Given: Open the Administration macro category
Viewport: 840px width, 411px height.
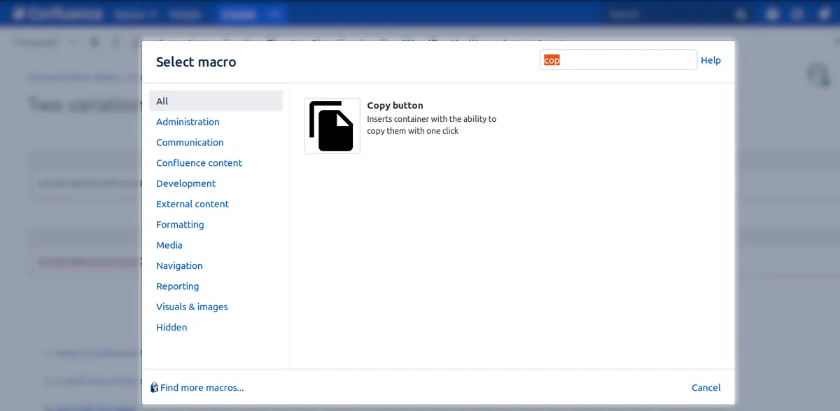Looking at the screenshot, I should 188,122.
